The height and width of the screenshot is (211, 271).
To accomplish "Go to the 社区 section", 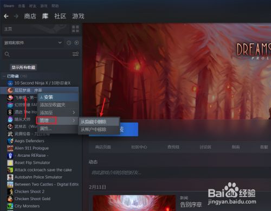I will pyautogui.click(x=60, y=16).
